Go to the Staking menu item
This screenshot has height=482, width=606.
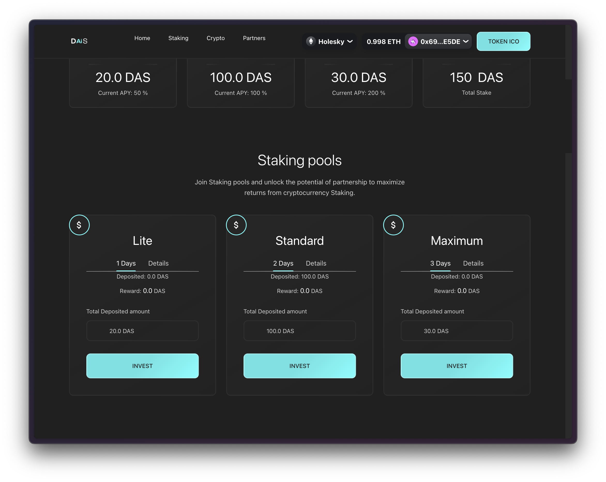[x=178, y=38]
